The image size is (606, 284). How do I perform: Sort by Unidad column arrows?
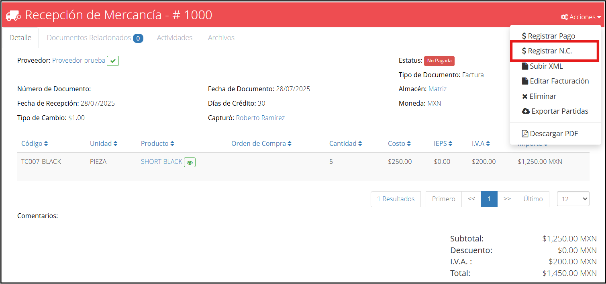[x=116, y=143]
